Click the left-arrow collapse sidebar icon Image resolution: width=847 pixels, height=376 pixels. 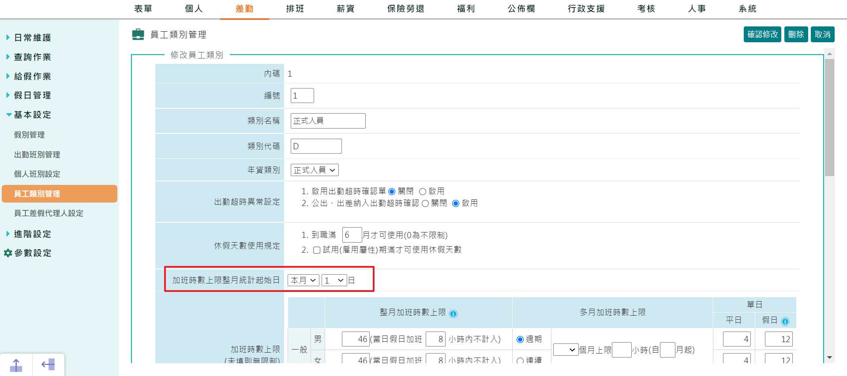coord(48,365)
